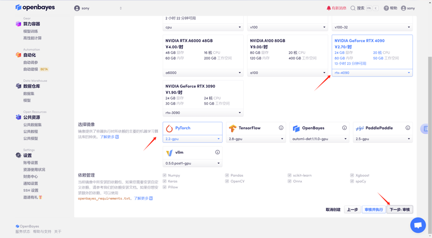Toggle the Keras checkbox
Viewport: 432px width, 238px height.
click(164, 181)
